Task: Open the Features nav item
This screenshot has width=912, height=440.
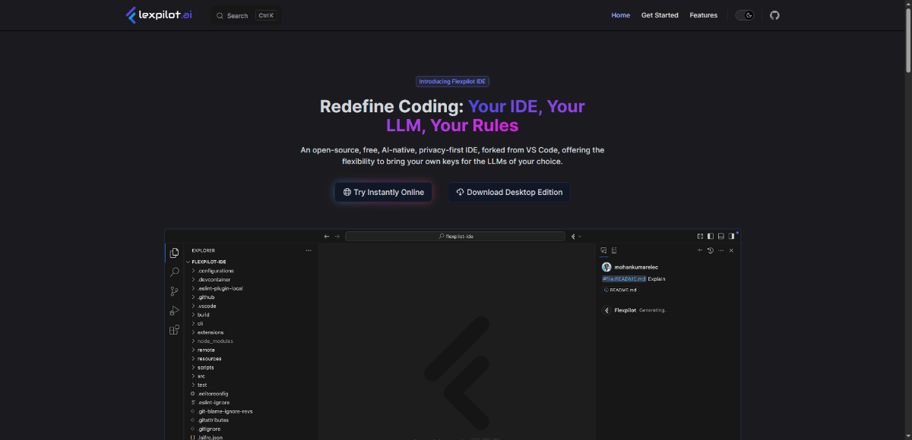Action: click(x=704, y=15)
